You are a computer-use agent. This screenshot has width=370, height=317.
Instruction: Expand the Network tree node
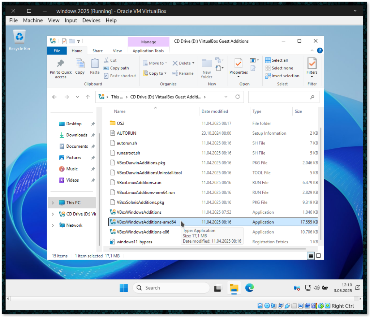(53, 226)
